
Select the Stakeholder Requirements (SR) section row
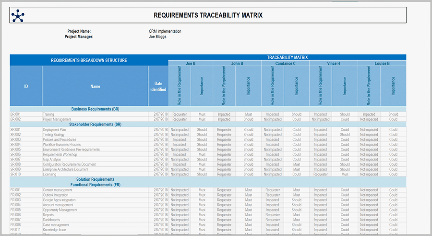(x=95, y=124)
